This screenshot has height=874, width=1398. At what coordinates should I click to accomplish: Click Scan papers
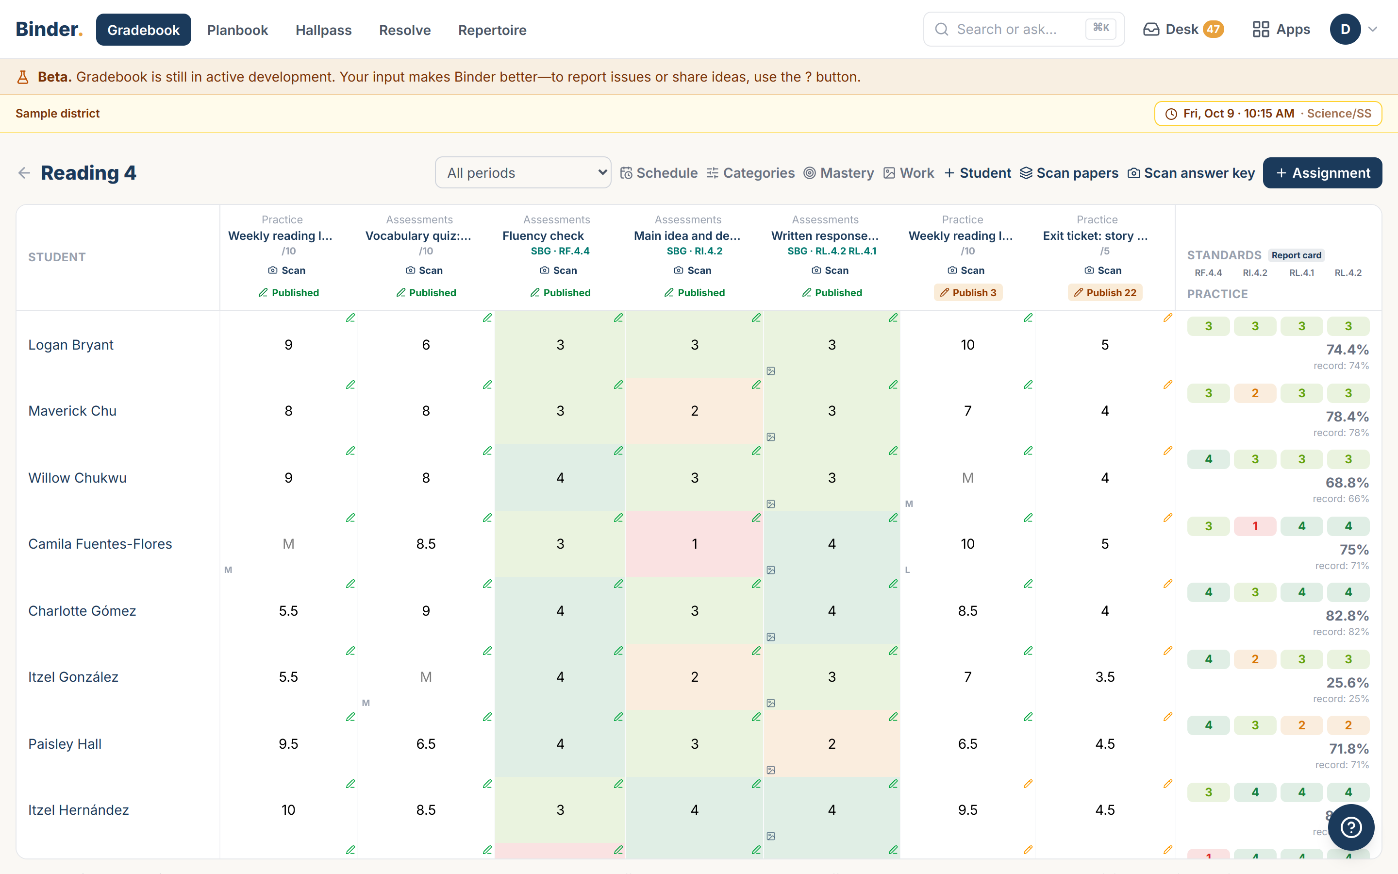1069,173
